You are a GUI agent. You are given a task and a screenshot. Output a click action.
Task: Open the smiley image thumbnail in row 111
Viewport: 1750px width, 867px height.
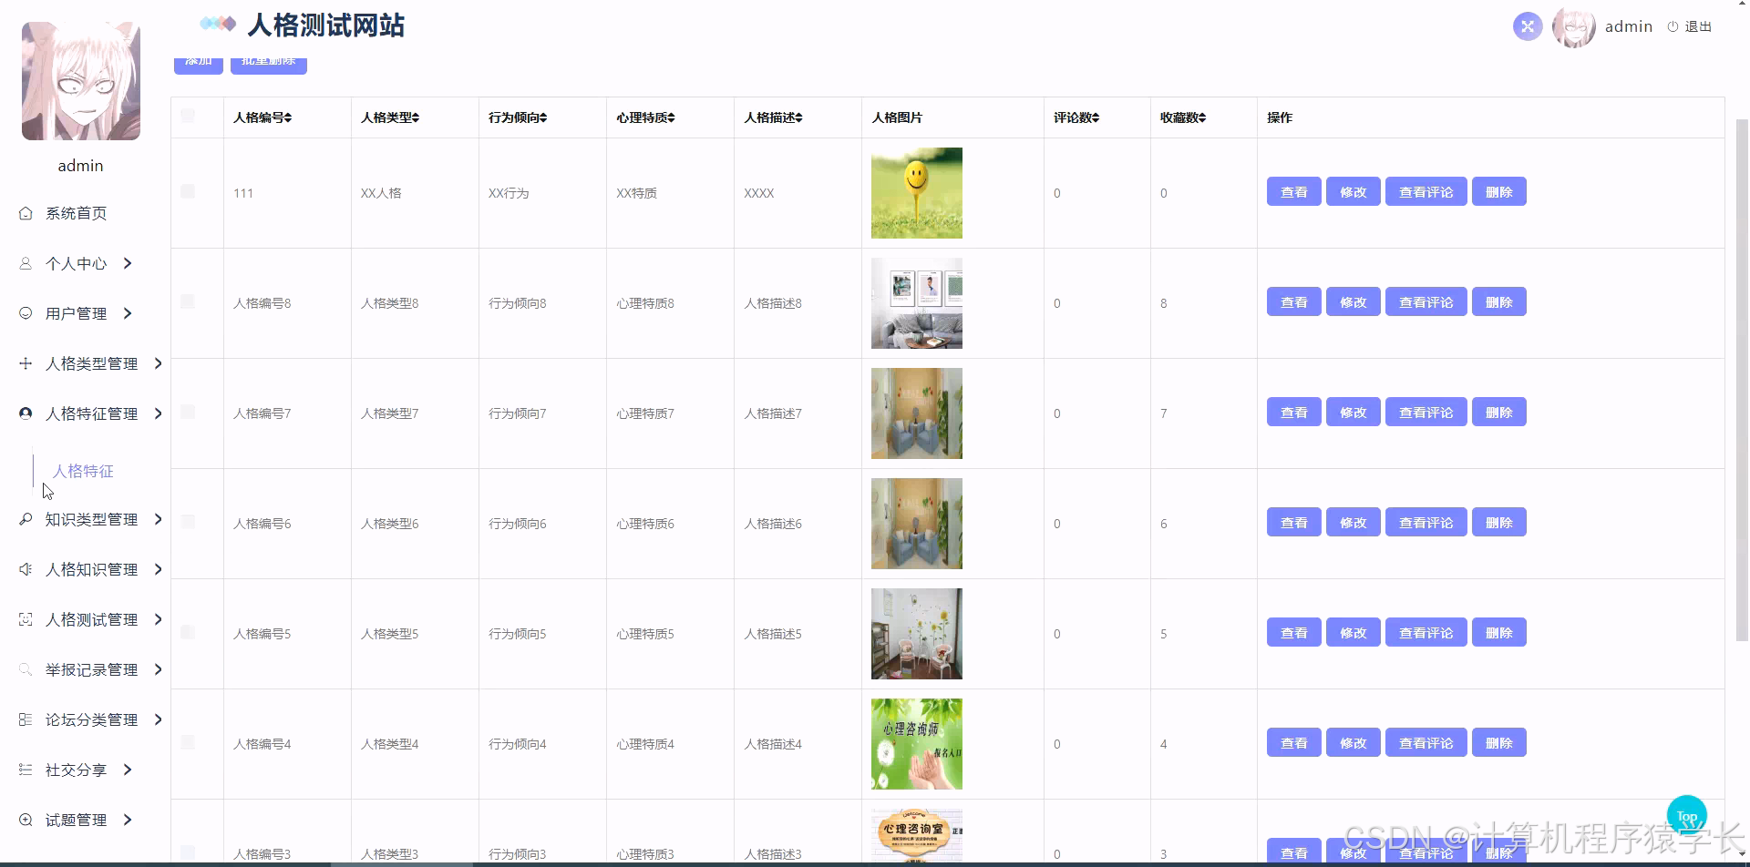click(917, 193)
